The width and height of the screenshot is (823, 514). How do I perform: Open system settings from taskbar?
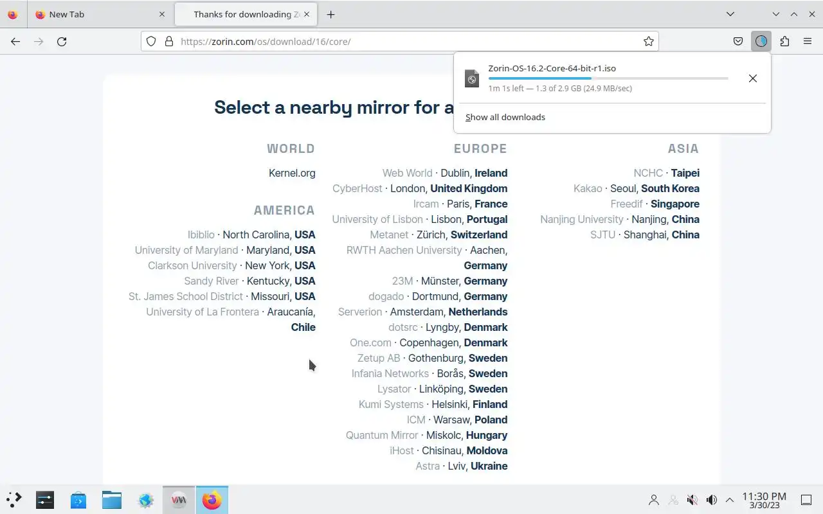pos(45,499)
